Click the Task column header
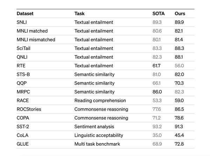 [x=79, y=14]
